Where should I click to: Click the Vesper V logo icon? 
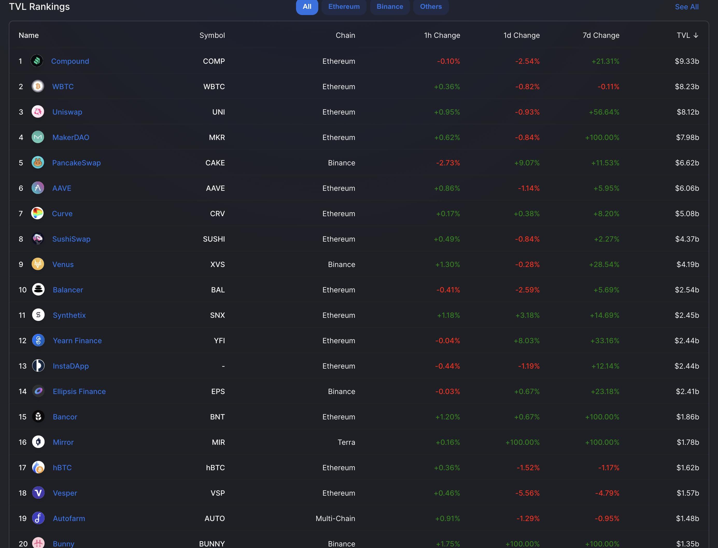(x=38, y=493)
